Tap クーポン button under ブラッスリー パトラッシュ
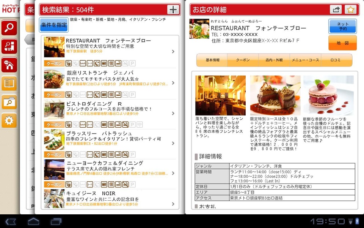Screen dimensions: 364x228 (x=54, y=155)
